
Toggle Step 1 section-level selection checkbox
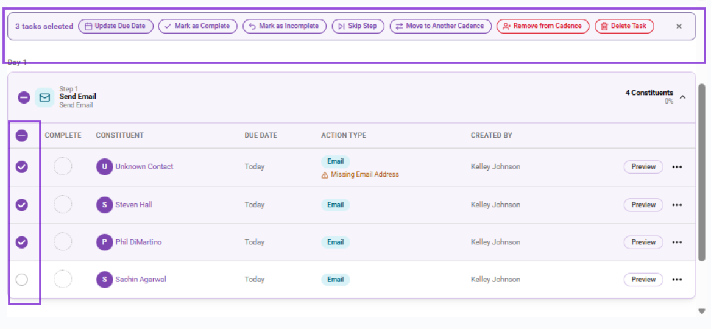[24, 97]
